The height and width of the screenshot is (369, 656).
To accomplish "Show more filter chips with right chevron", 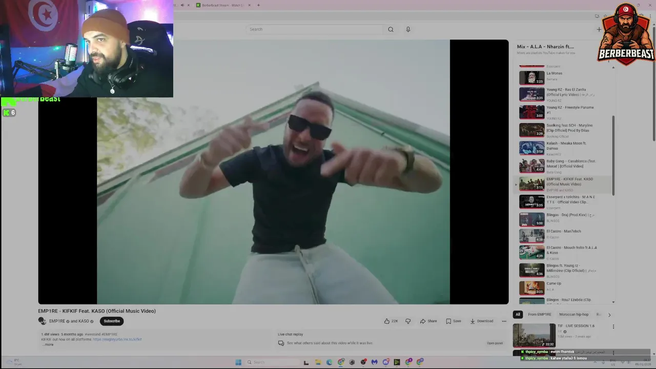I will 609,315.
